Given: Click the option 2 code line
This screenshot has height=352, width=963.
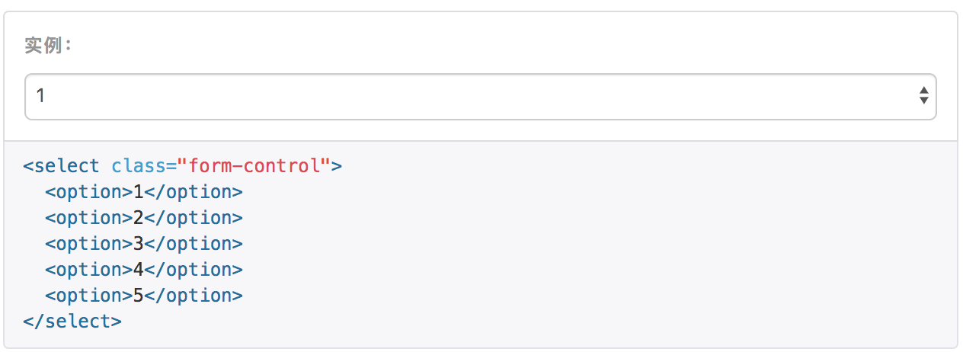Looking at the screenshot, I should [x=143, y=218].
